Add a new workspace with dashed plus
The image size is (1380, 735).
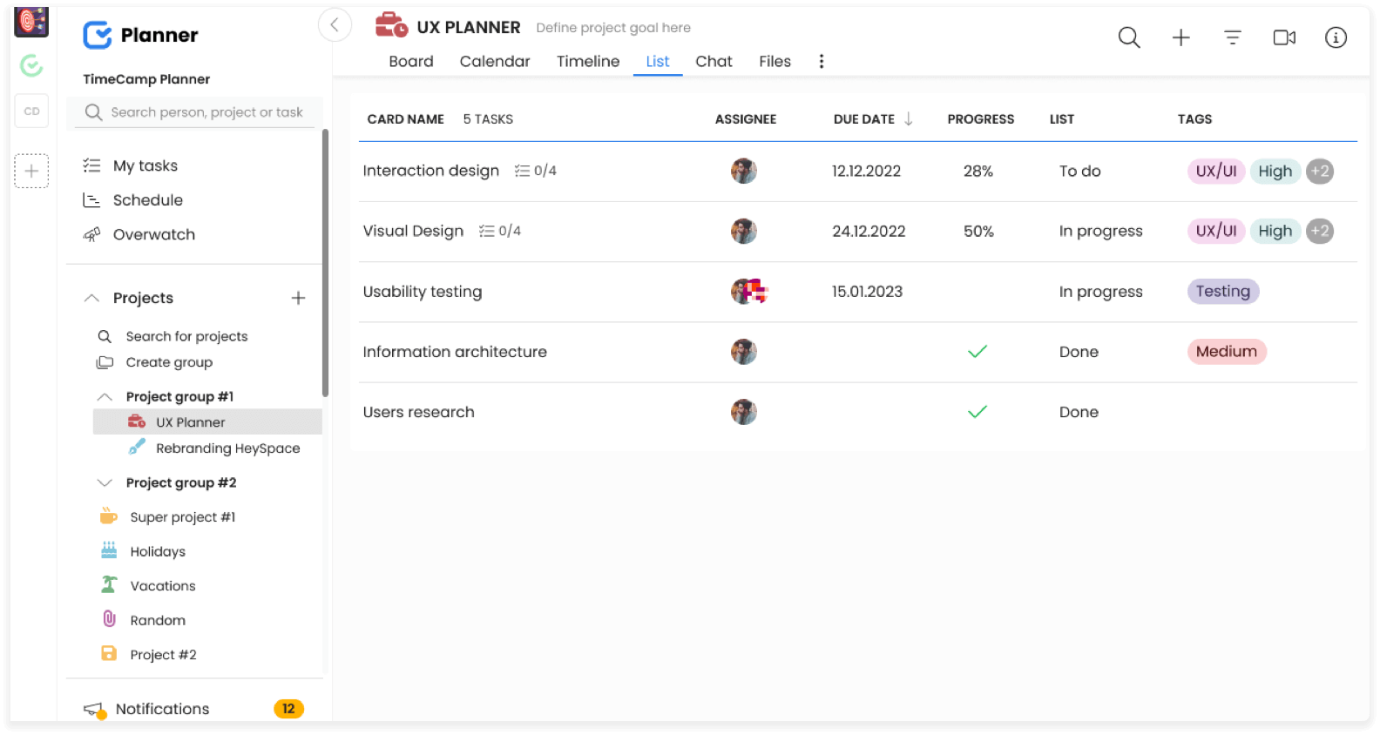tap(31, 171)
